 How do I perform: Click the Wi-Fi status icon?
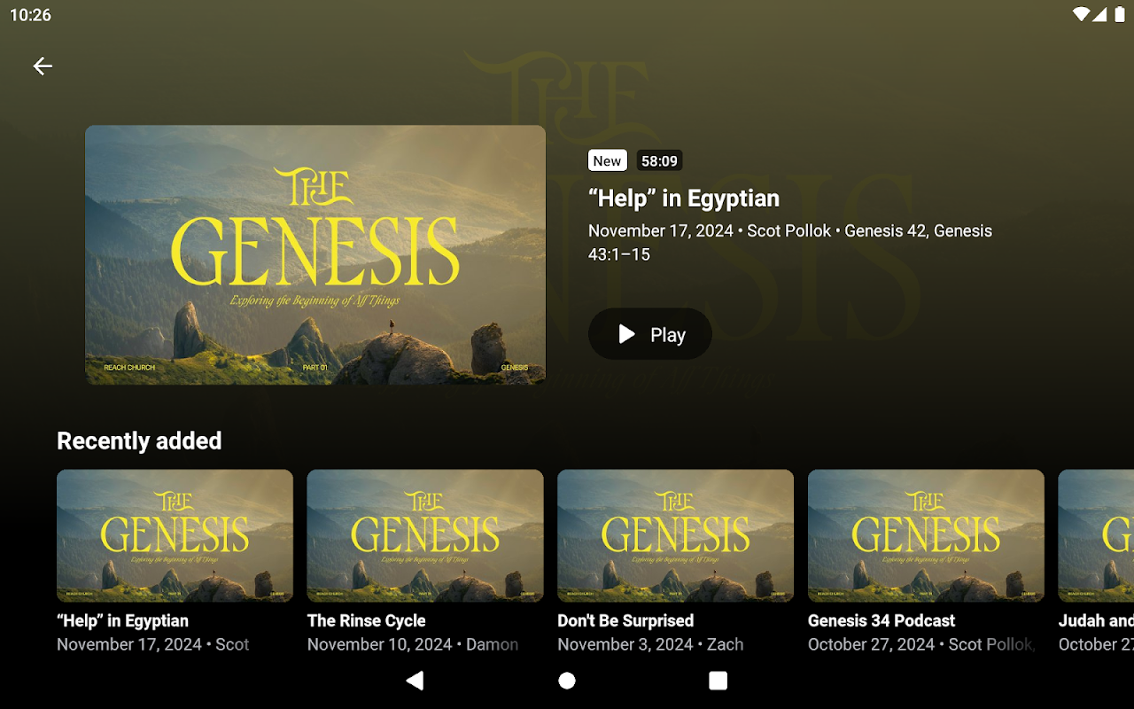[x=1081, y=14]
